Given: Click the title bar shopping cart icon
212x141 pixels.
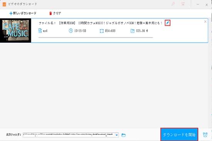Looking at the screenshot, I should [x=183, y=4].
